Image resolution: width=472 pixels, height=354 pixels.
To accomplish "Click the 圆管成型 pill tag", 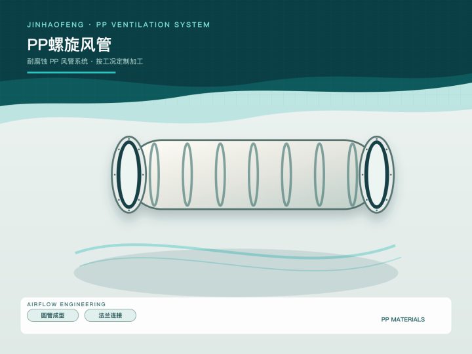I will (x=52, y=315).
